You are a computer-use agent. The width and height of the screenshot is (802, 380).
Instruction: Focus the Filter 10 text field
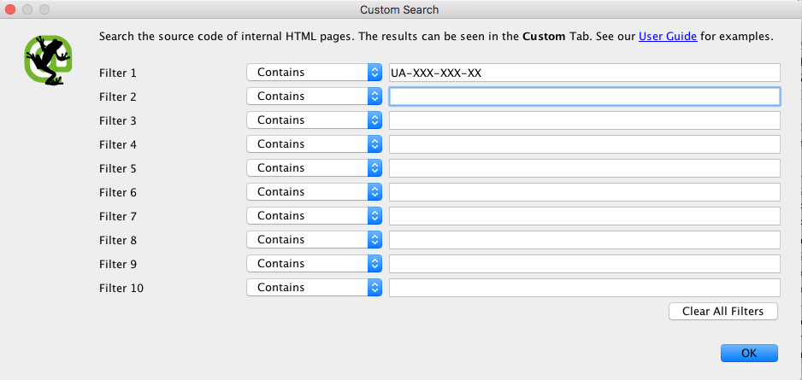585,288
